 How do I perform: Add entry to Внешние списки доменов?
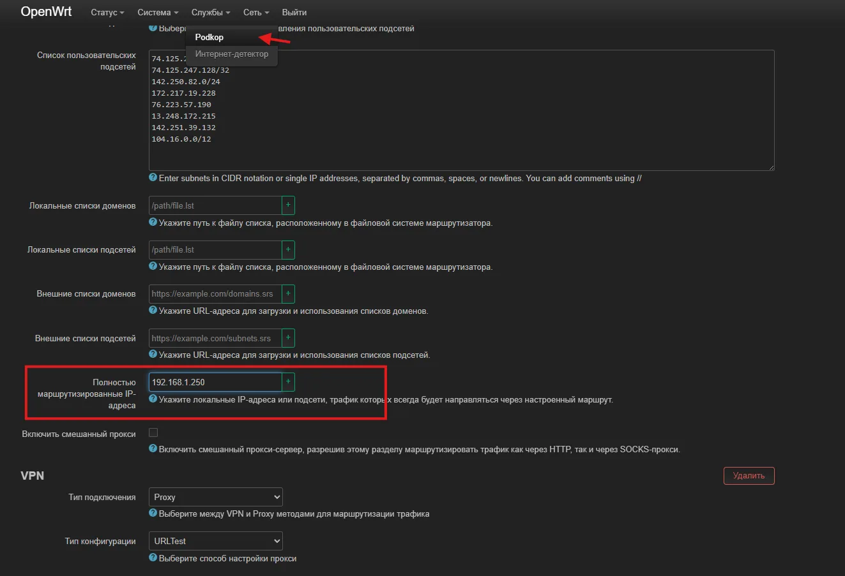click(288, 293)
